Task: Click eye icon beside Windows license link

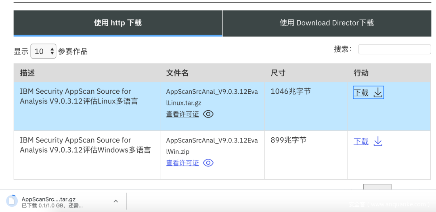Action: tap(208, 163)
